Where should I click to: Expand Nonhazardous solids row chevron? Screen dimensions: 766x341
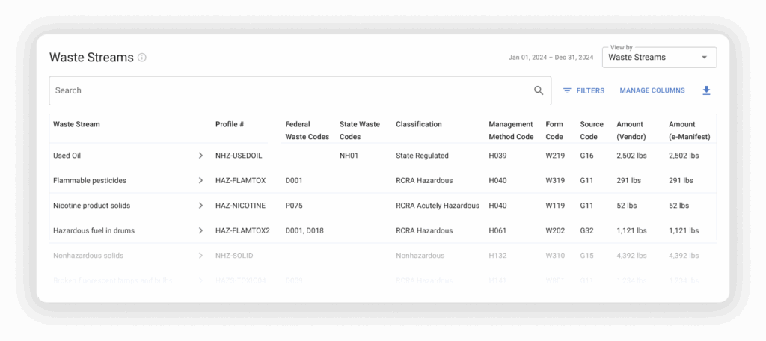point(200,256)
